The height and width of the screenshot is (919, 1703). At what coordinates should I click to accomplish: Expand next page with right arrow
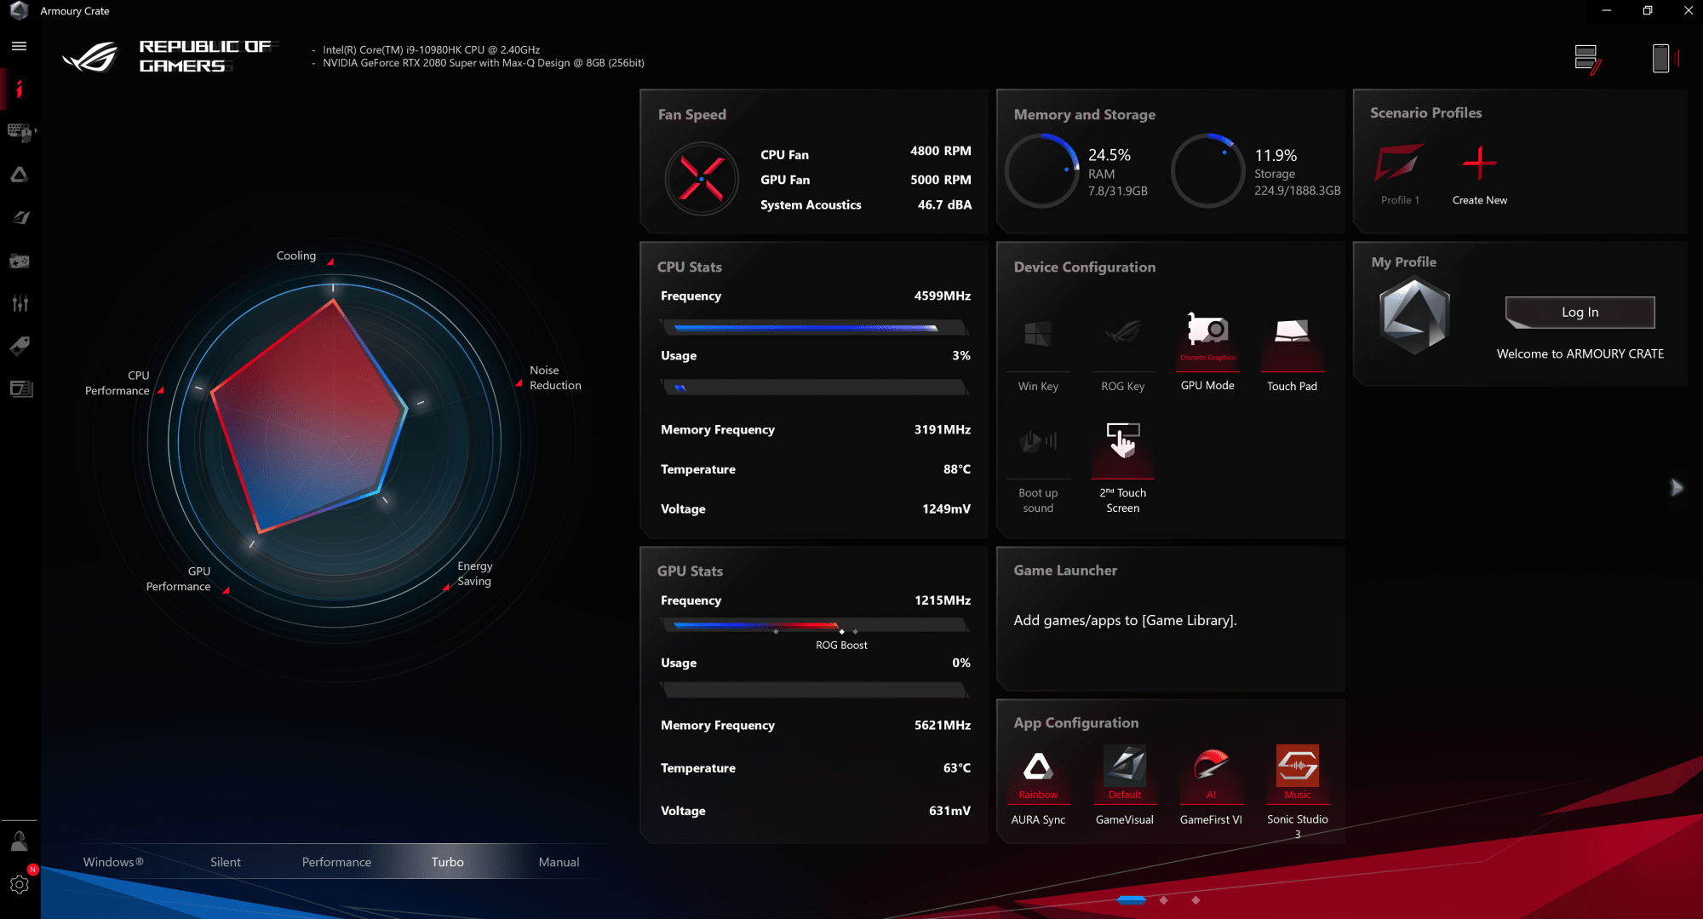pos(1677,488)
